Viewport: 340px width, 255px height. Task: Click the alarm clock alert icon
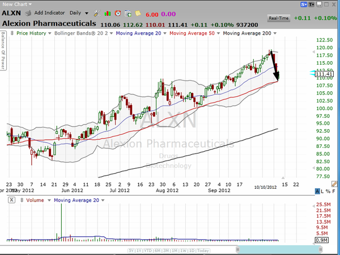point(118,14)
